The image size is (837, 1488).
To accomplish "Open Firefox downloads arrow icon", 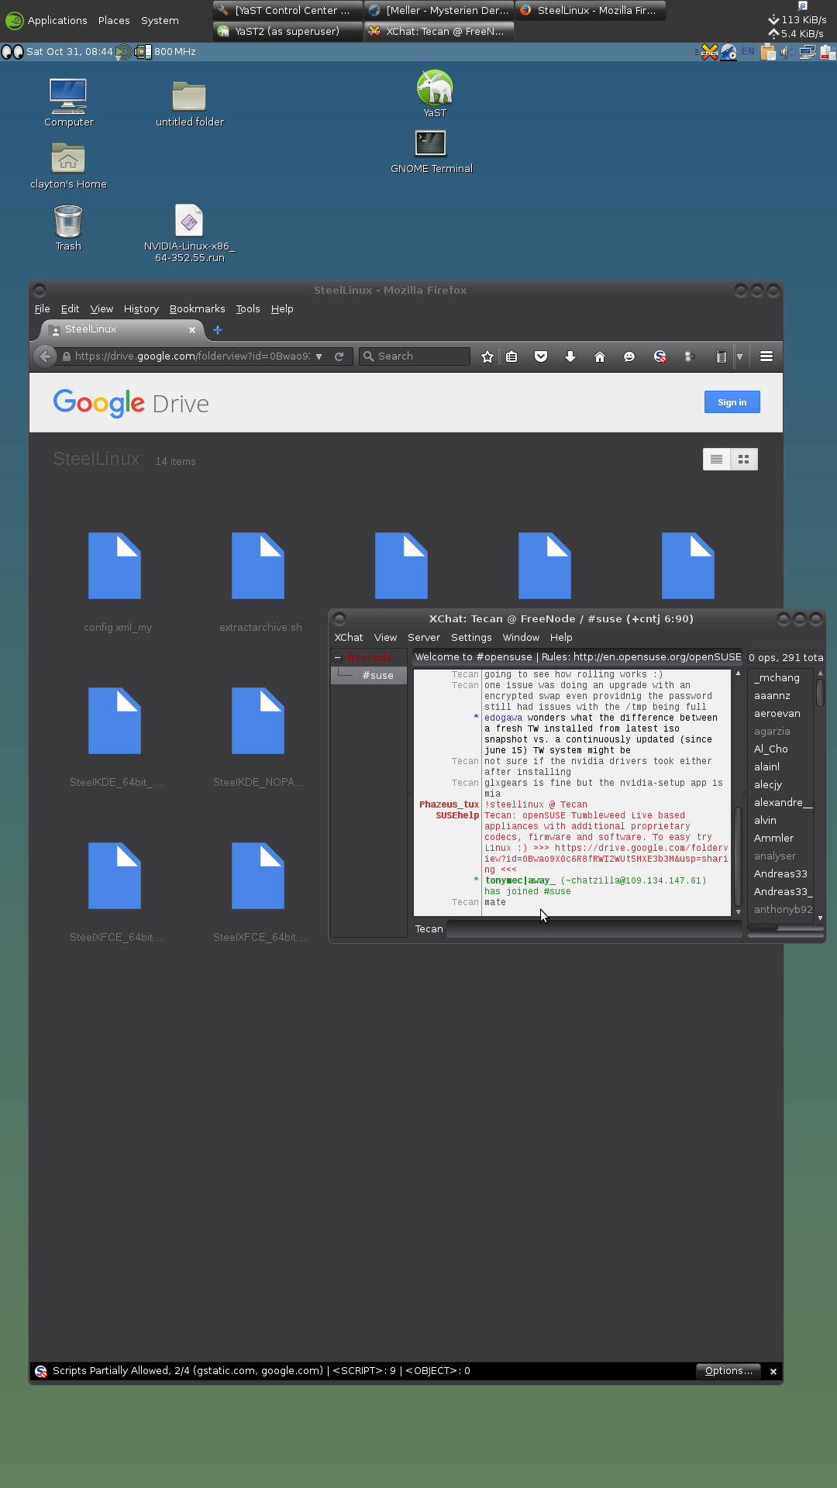I will tap(570, 356).
